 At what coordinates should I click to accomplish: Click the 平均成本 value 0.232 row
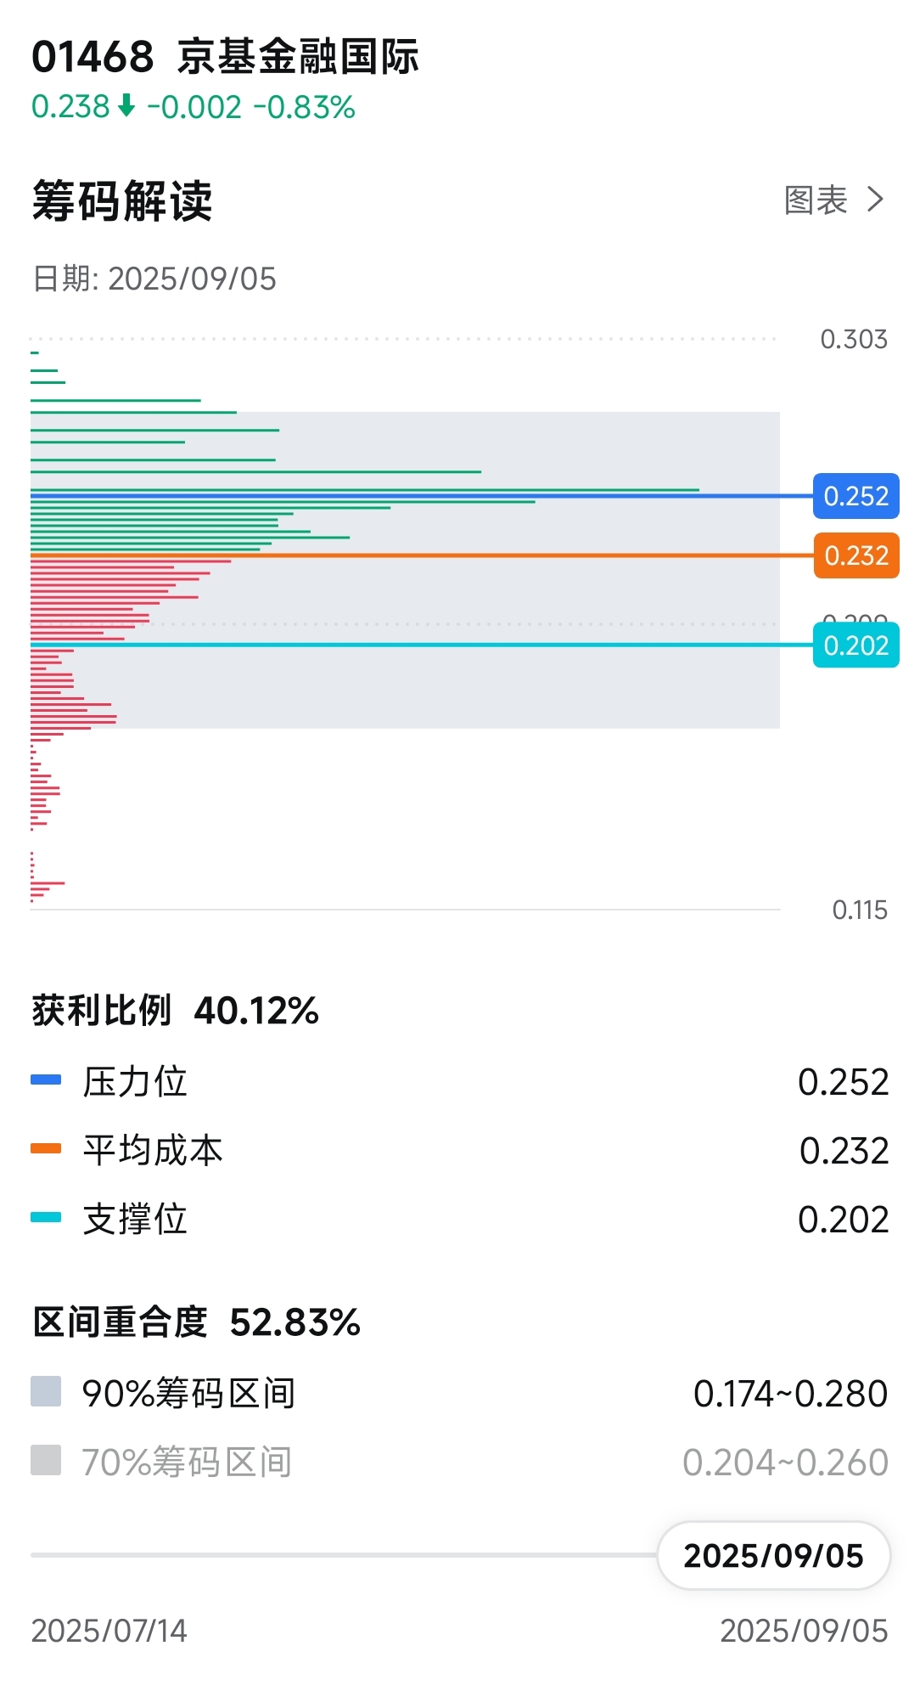[x=460, y=1150]
